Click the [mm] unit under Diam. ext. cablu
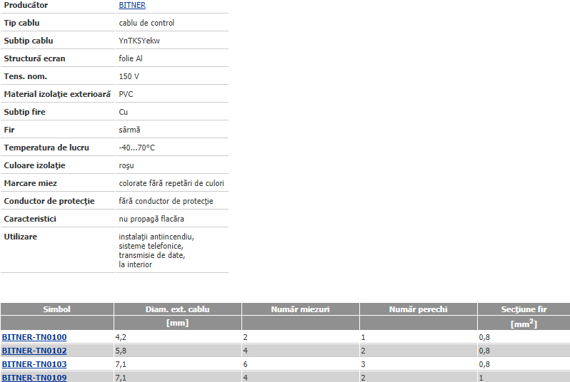Image resolution: width=570 pixels, height=382 pixels. click(x=177, y=323)
